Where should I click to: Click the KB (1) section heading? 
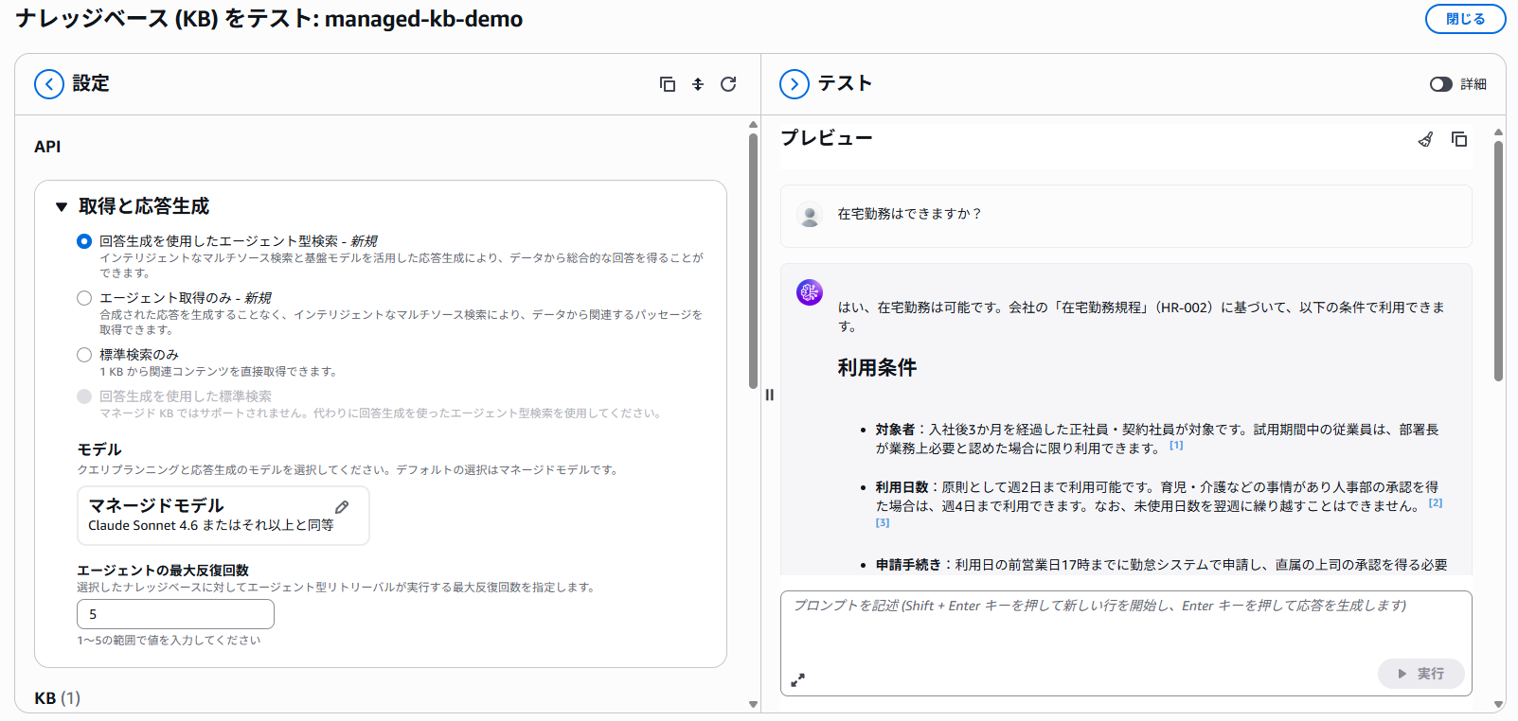click(x=58, y=698)
